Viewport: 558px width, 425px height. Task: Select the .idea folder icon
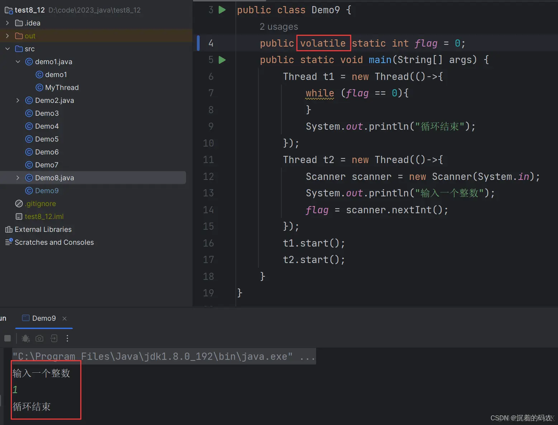(19, 23)
